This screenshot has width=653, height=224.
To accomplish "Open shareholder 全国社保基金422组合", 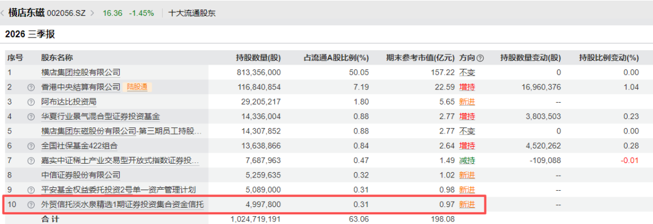I will (x=80, y=146).
